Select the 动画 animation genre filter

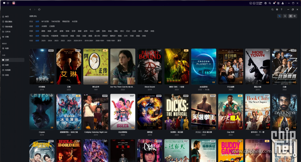pyautogui.click(x=98, y=31)
